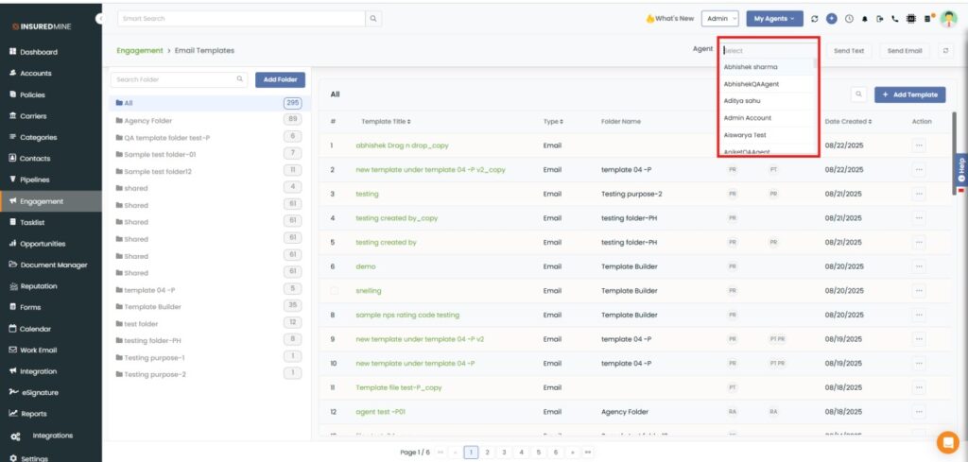Open the What's New link
The height and width of the screenshot is (462, 968).
click(670, 19)
